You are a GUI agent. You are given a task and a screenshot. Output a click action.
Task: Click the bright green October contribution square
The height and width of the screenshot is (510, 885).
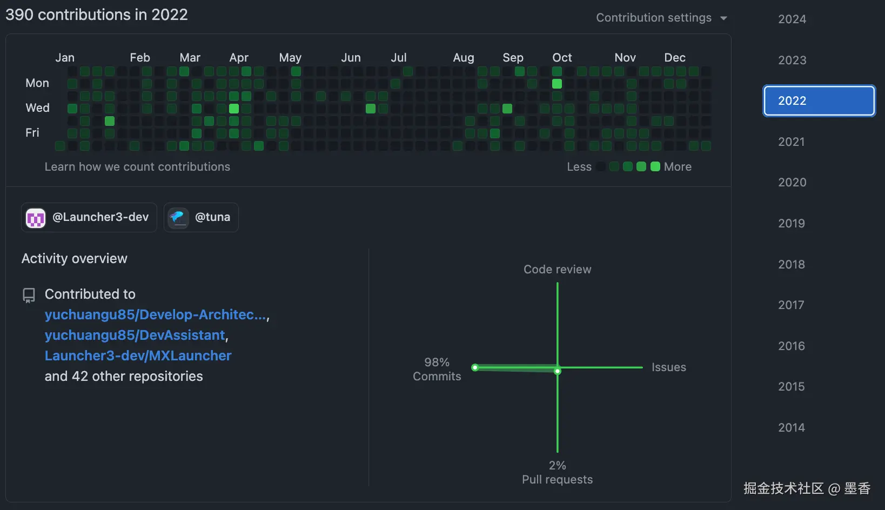pyautogui.click(x=557, y=84)
